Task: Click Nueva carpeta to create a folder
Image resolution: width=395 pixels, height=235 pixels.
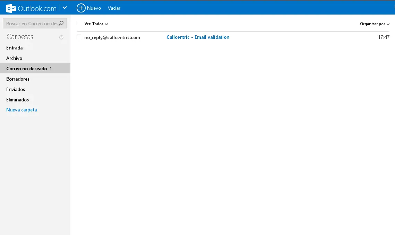Action: [x=21, y=110]
